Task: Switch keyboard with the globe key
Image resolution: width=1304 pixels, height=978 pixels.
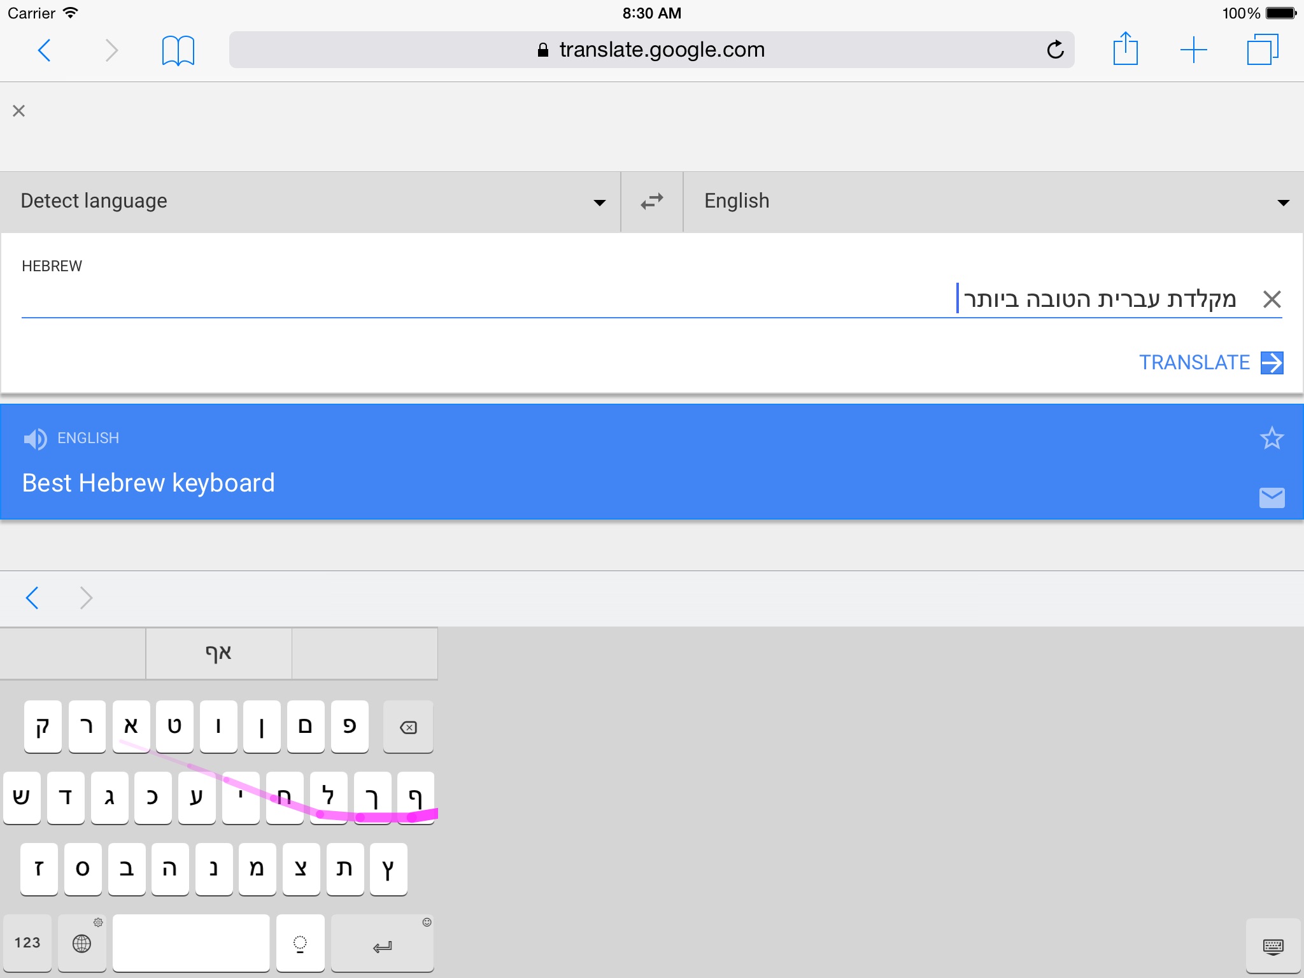Action: pyautogui.click(x=82, y=943)
